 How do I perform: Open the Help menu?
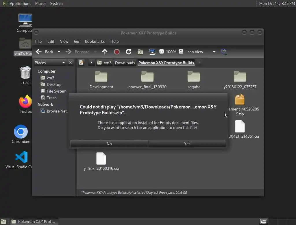point(114,41)
